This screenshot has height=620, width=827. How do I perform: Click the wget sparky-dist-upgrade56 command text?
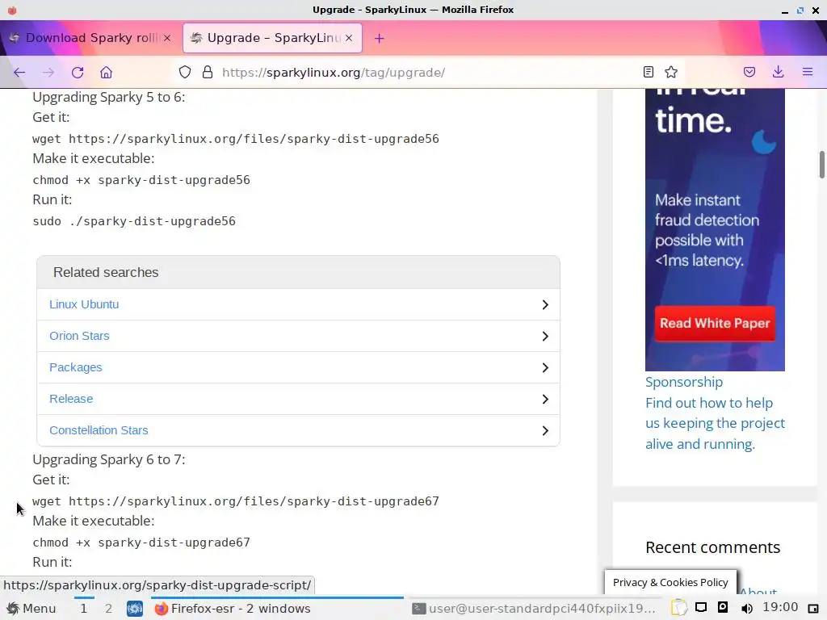235,139
